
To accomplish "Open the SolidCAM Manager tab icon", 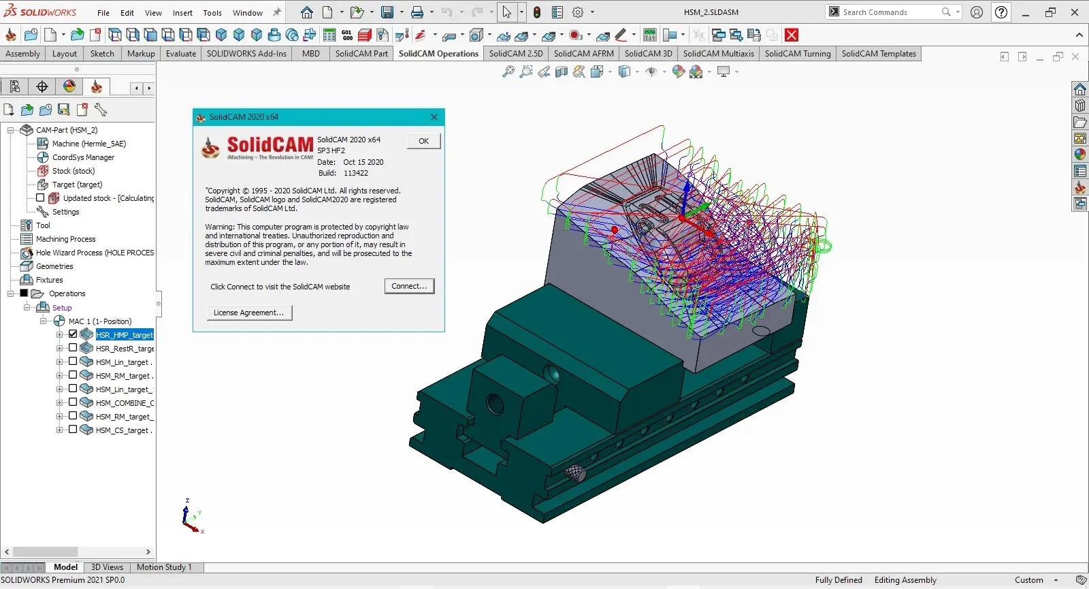I will (97, 86).
